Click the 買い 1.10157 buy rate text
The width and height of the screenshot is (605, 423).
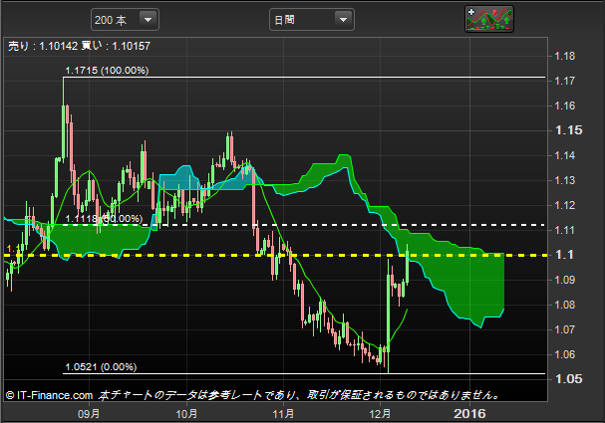tap(116, 46)
